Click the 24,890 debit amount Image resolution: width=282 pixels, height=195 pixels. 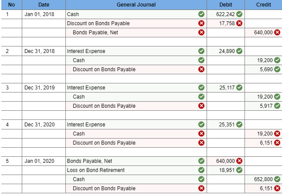click(227, 51)
